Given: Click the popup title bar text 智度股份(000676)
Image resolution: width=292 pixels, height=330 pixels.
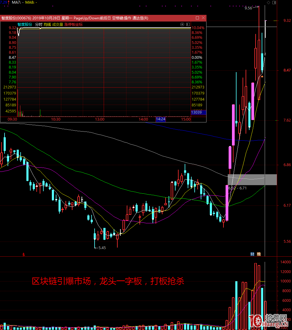Looking at the screenshot, I should (x=16, y=18).
